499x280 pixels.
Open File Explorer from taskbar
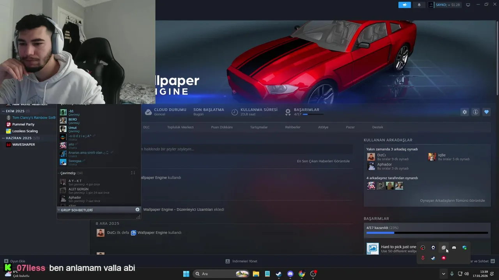pyautogui.click(x=256, y=274)
